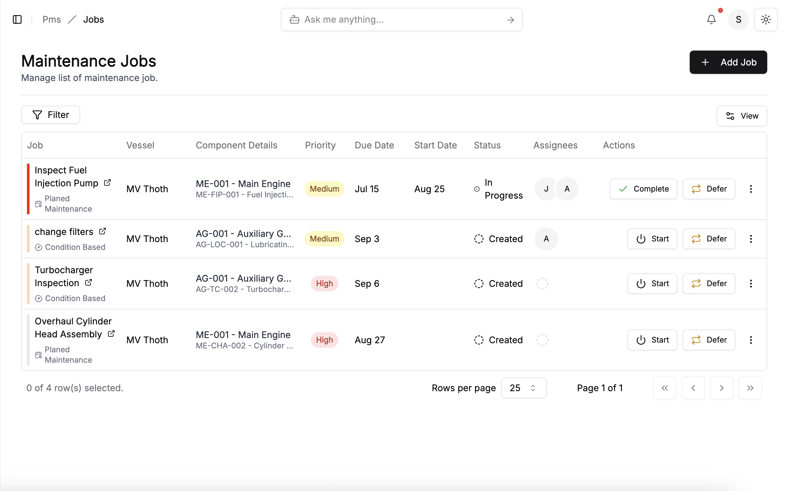Open external link for Inspect Fuel Injection Pump

tap(107, 183)
